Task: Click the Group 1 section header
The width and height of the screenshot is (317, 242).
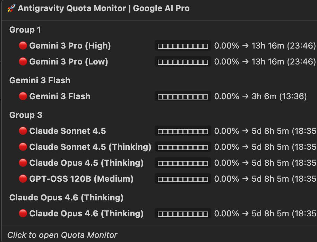Action: 25,30
